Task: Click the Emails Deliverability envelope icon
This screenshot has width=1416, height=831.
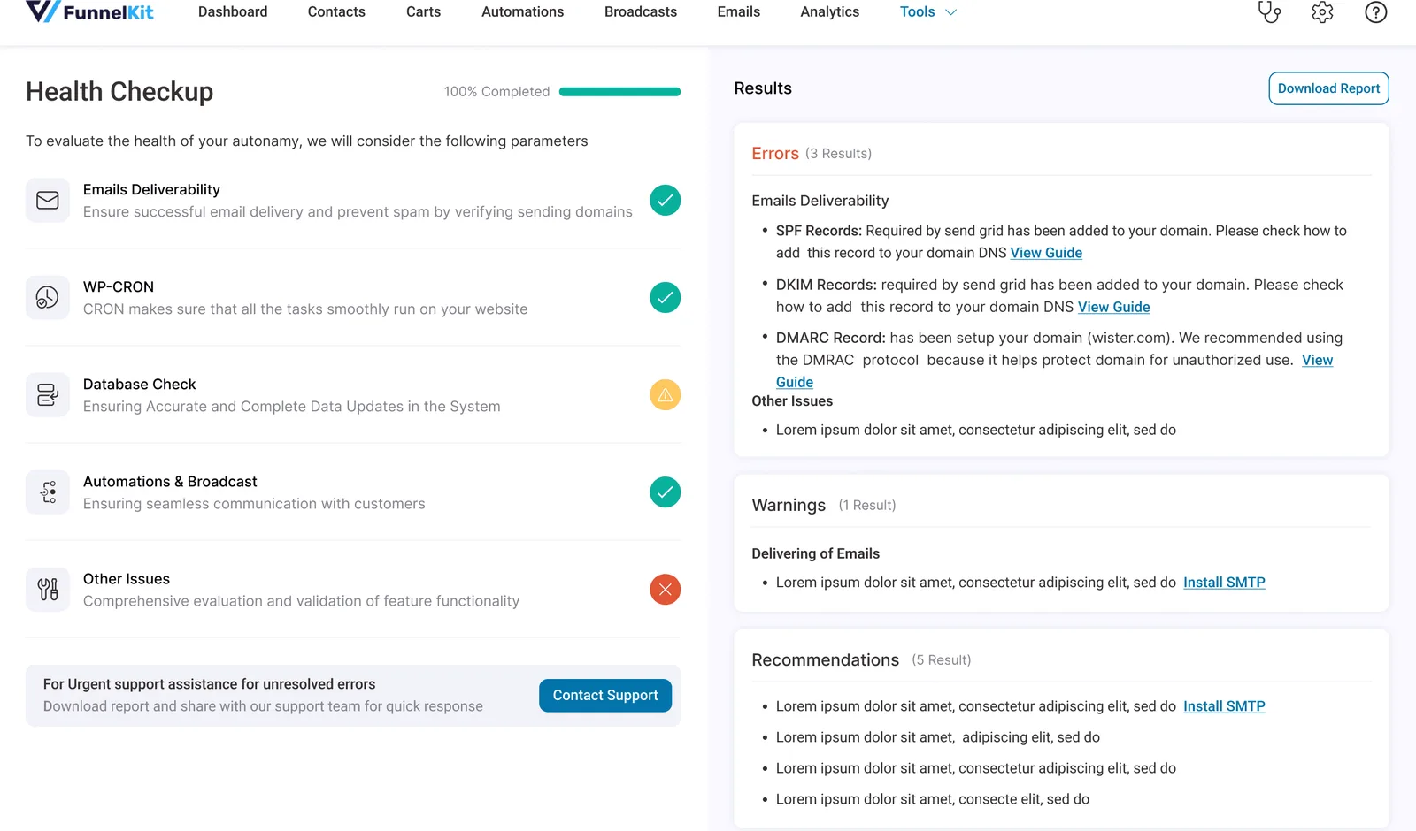Action: pyautogui.click(x=48, y=201)
